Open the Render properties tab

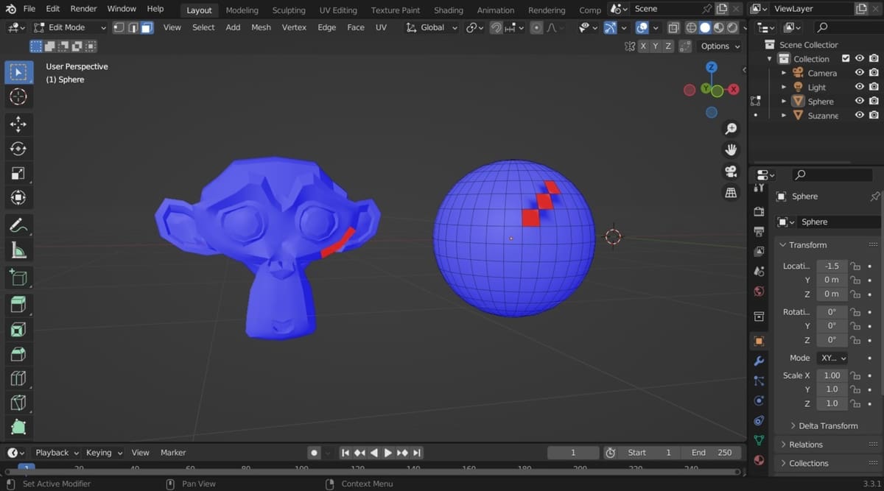point(759,211)
